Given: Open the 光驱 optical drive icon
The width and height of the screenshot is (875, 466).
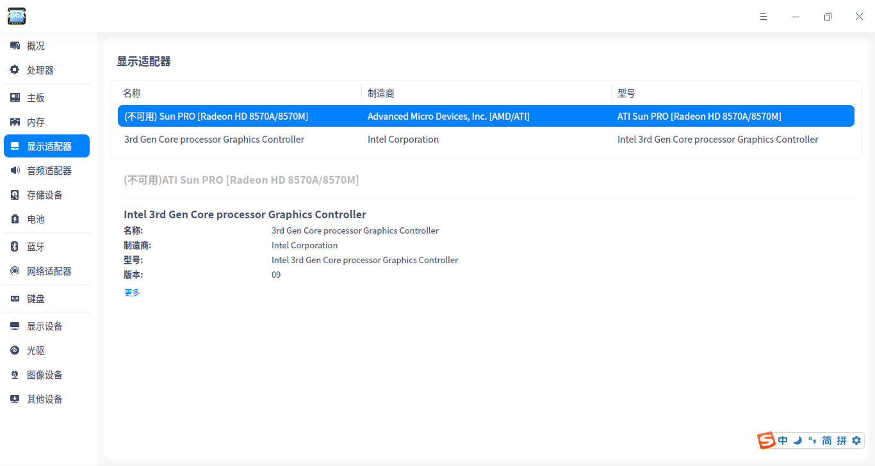Looking at the screenshot, I should click(14, 350).
